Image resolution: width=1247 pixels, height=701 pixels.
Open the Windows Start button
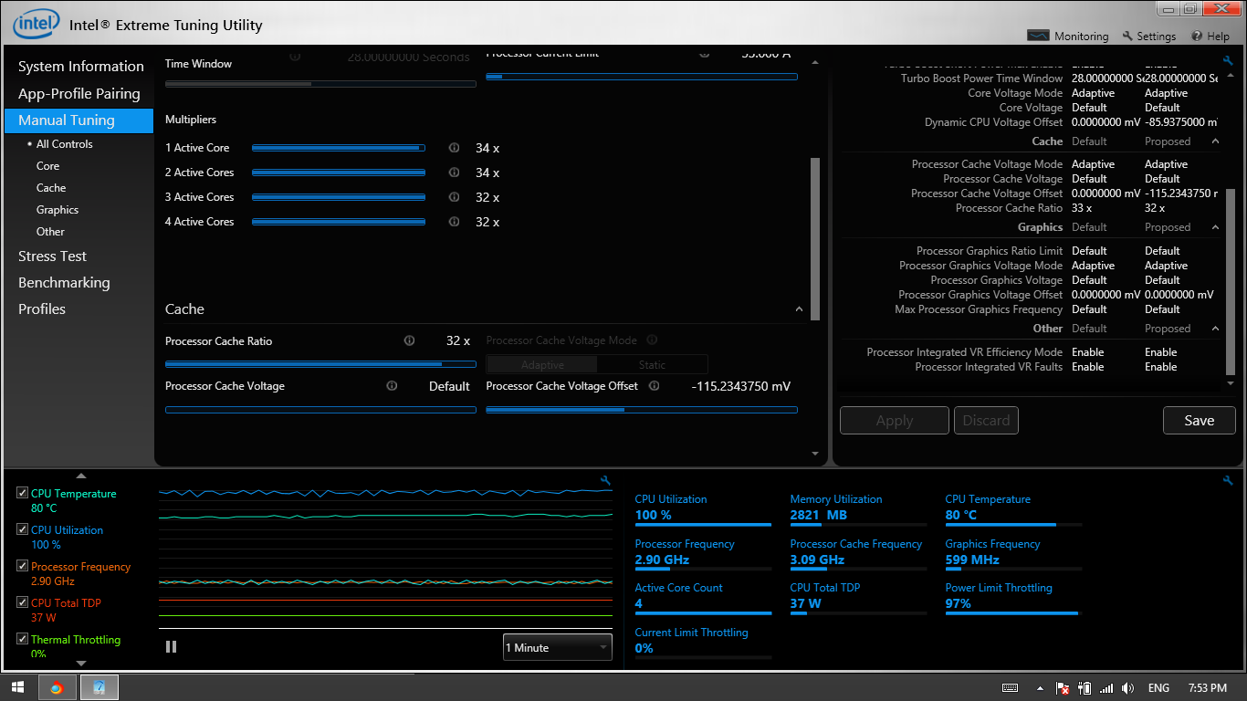(x=17, y=687)
